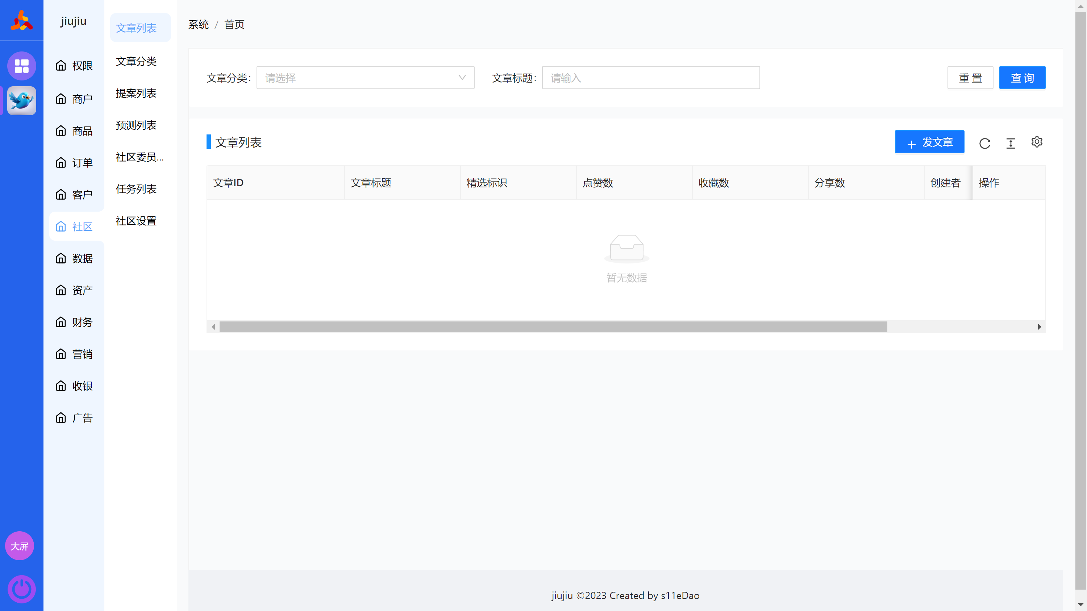Select the blue bird app icon
The image size is (1087, 611).
(x=21, y=100)
